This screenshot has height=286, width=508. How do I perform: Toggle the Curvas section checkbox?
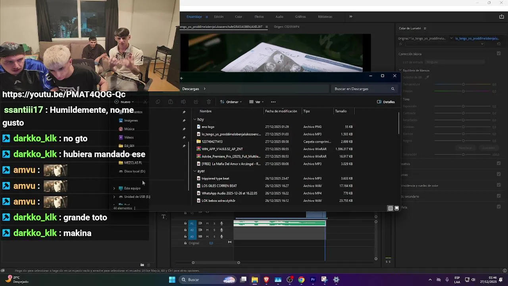499,174
